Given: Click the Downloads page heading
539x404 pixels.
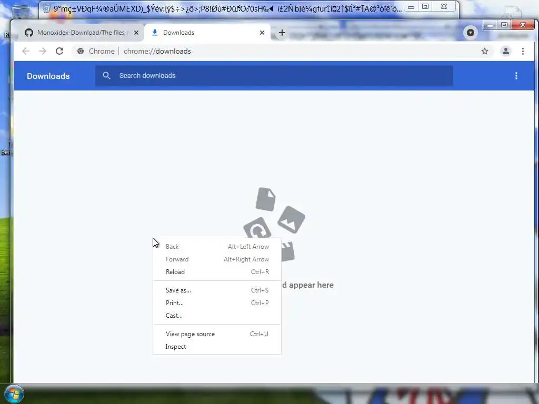Looking at the screenshot, I should coord(48,76).
